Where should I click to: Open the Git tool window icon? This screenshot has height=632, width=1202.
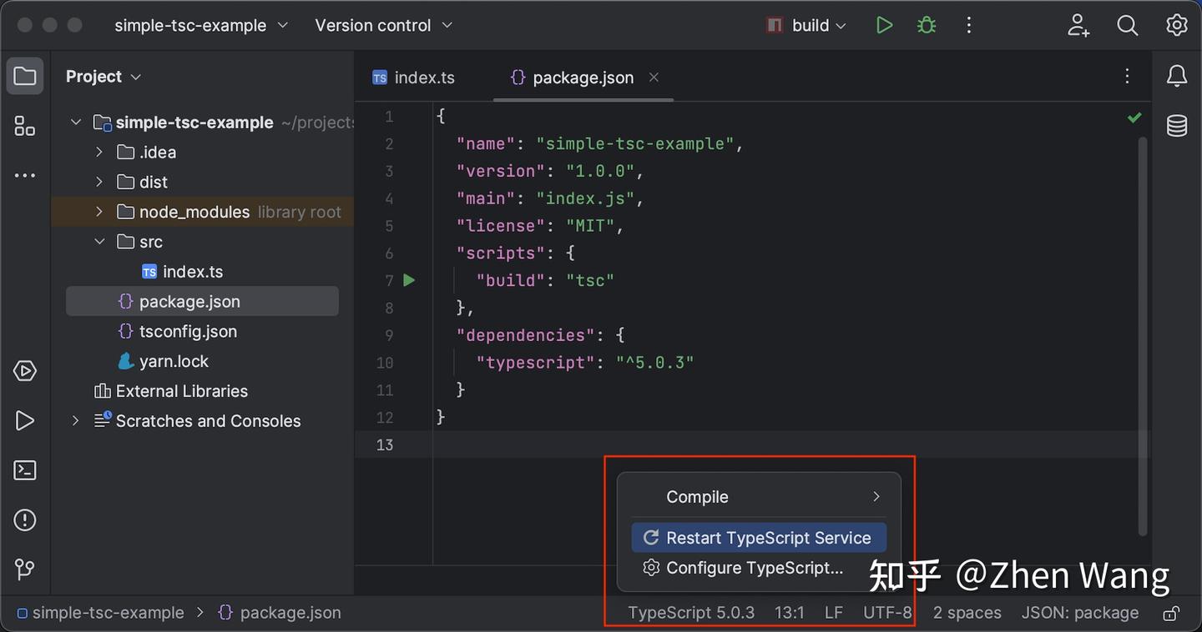(x=25, y=570)
